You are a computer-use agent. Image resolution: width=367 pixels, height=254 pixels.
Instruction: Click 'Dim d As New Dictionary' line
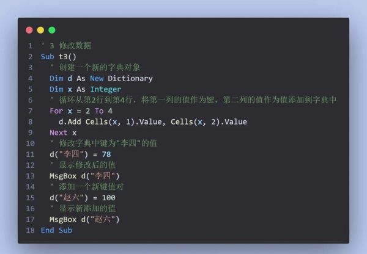tap(101, 78)
